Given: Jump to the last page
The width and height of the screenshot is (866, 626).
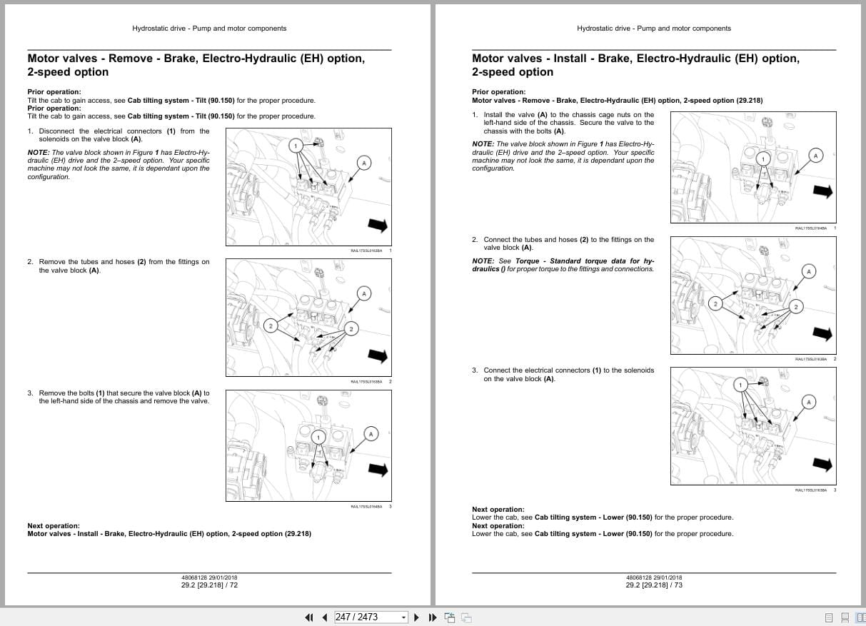Looking at the screenshot, I should [x=432, y=617].
